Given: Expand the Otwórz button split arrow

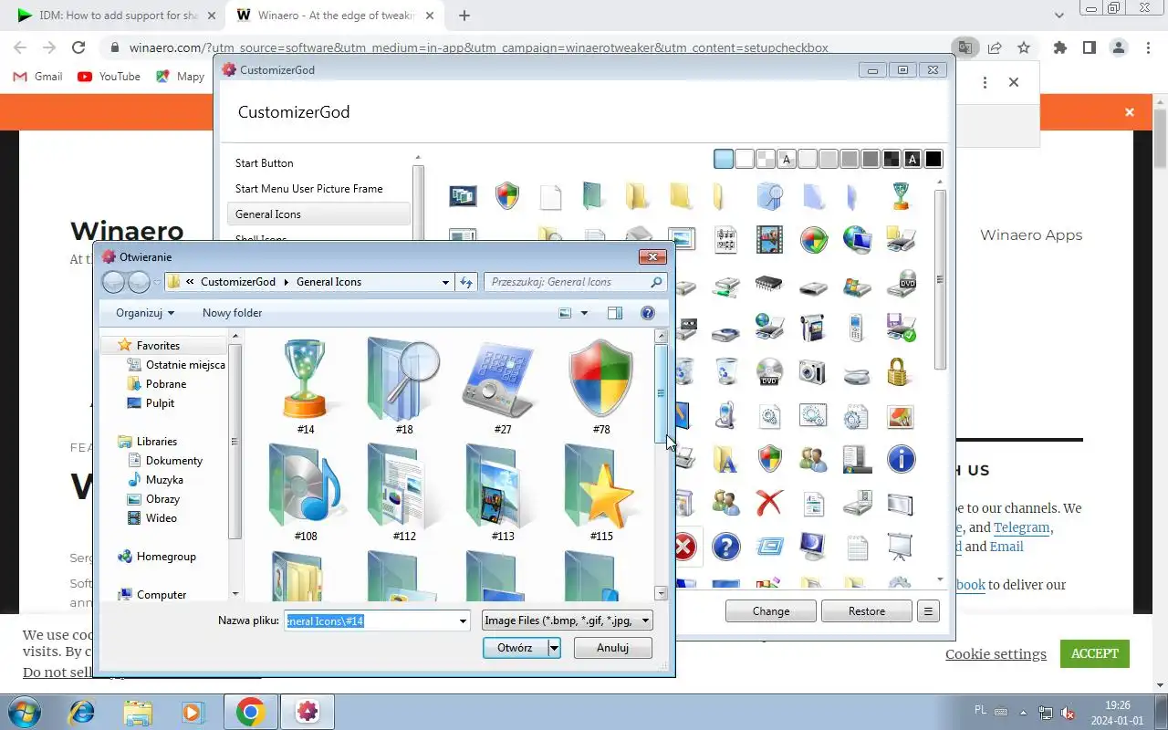Looking at the screenshot, I should (554, 648).
